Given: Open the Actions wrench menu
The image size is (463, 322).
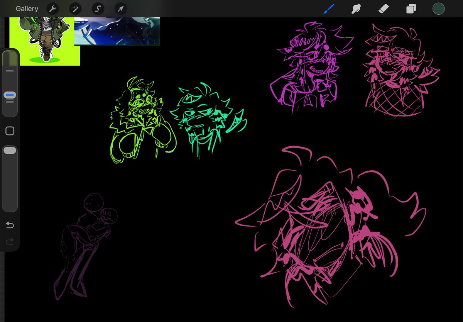Looking at the screenshot, I should [x=52, y=8].
